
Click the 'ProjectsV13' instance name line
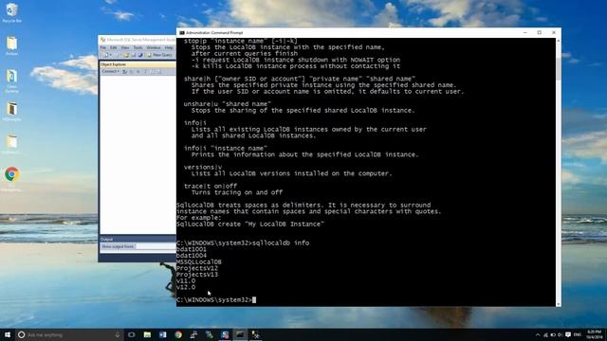click(x=197, y=275)
